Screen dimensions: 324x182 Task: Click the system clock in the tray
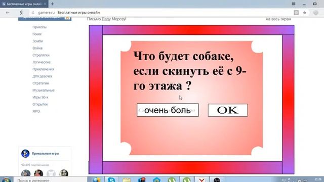click(x=318, y=179)
